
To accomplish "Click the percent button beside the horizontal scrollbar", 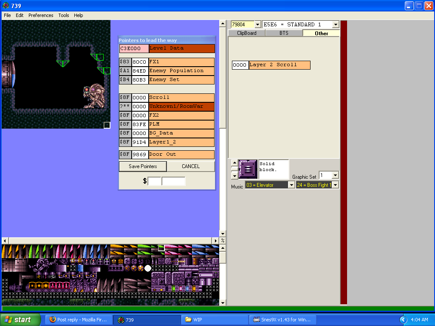I will point(223,240).
